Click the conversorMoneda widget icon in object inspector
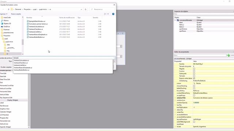This screenshot has height=131, width=234. [178, 20]
